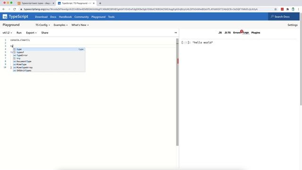Open the Errors tab

pyautogui.click(x=237, y=33)
